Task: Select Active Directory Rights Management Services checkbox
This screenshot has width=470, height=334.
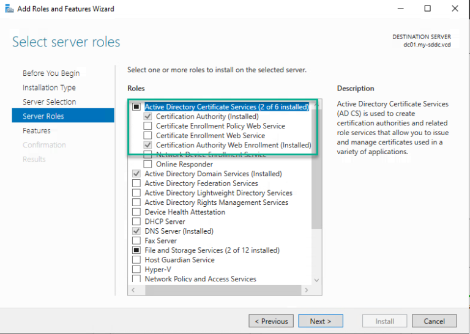Action: [136, 202]
